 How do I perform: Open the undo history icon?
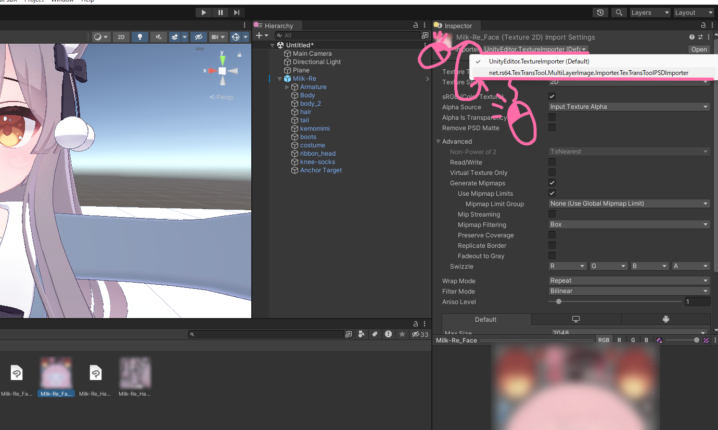600,12
